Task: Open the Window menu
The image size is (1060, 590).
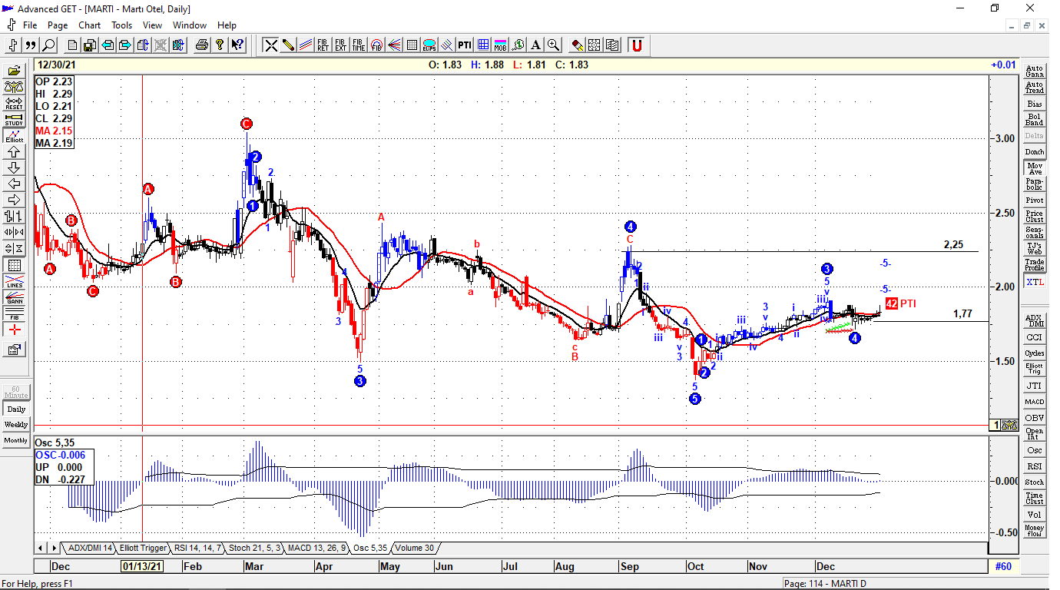Action: click(x=189, y=25)
